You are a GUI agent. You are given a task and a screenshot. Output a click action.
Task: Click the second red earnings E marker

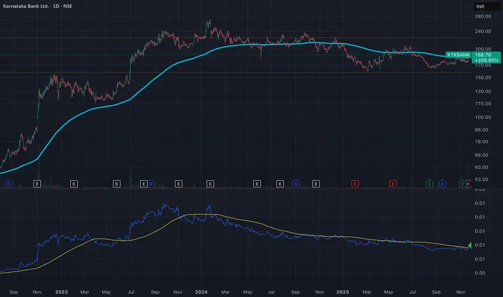click(x=393, y=184)
